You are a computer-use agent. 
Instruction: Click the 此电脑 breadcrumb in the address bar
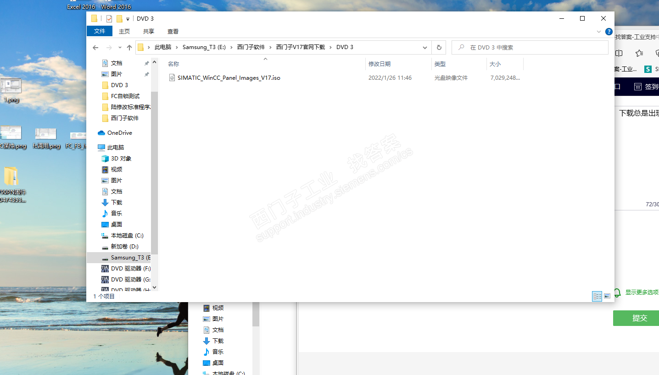click(163, 47)
